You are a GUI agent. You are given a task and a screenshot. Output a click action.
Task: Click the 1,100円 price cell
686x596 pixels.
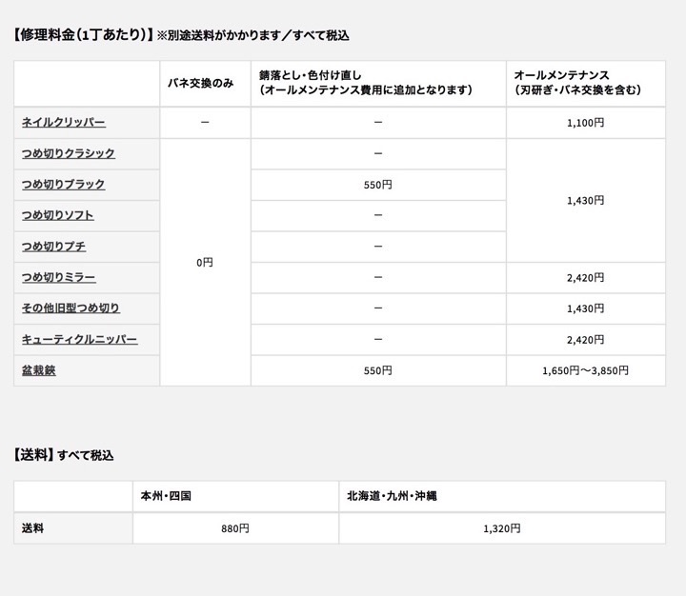click(x=586, y=123)
